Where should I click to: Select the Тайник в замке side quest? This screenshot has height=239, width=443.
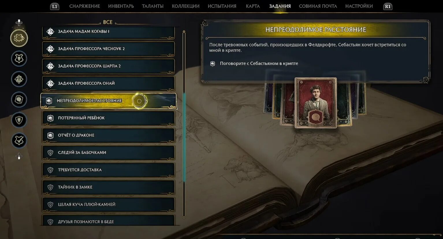pyautogui.click(x=109, y=187)
